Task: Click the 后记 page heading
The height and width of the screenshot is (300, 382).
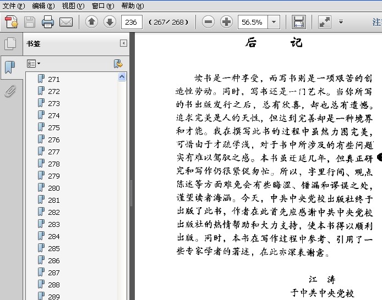Action: [274, 43]
